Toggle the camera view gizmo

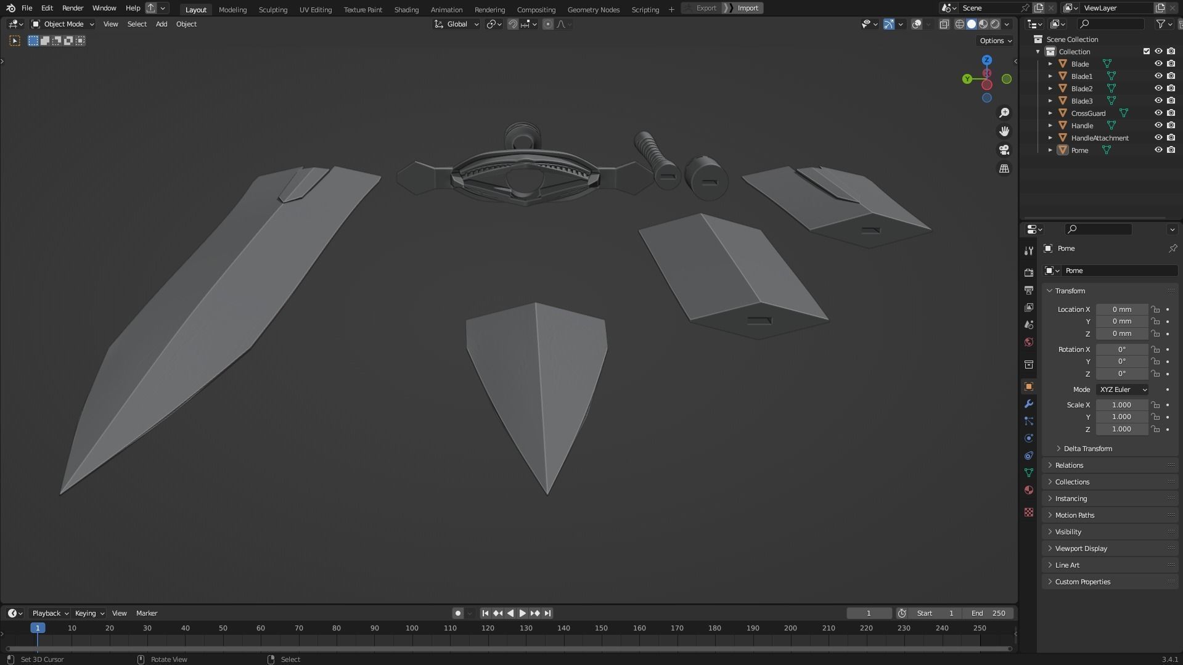point(1004,150)
